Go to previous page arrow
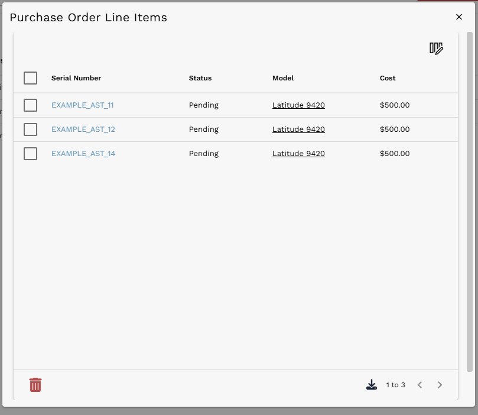 [420, 385]
